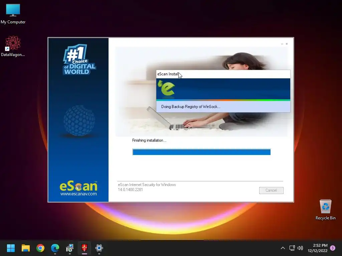Select the installer setup taskbar icon
Screen dimensions: 342x256
coord(69,248)
